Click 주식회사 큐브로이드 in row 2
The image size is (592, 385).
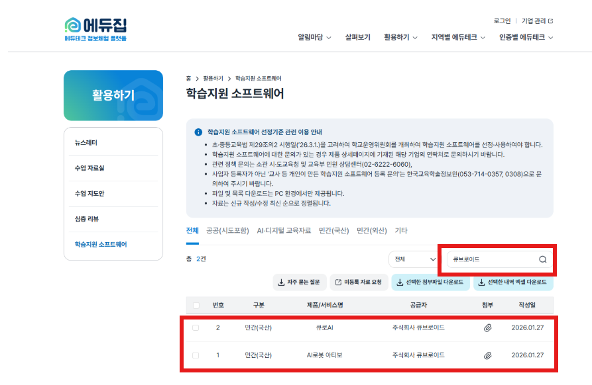coord(418,327)
